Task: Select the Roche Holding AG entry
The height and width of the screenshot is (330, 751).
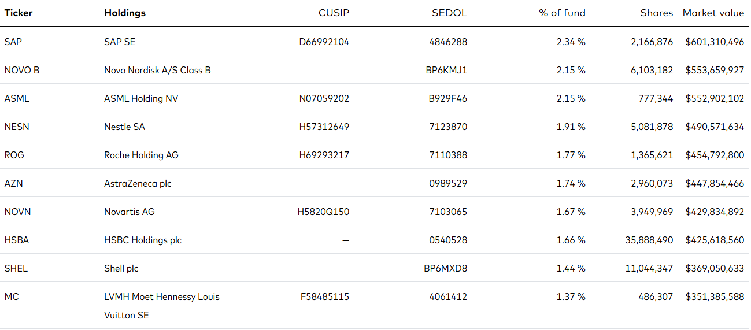Action: pos(141,155)
